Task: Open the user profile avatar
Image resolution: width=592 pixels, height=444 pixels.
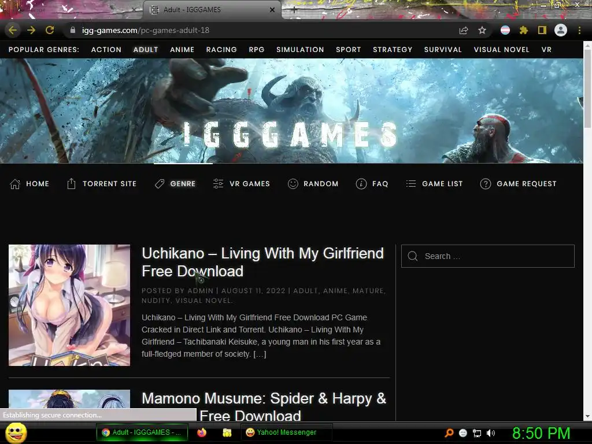Action: click(x=561, y=30)
